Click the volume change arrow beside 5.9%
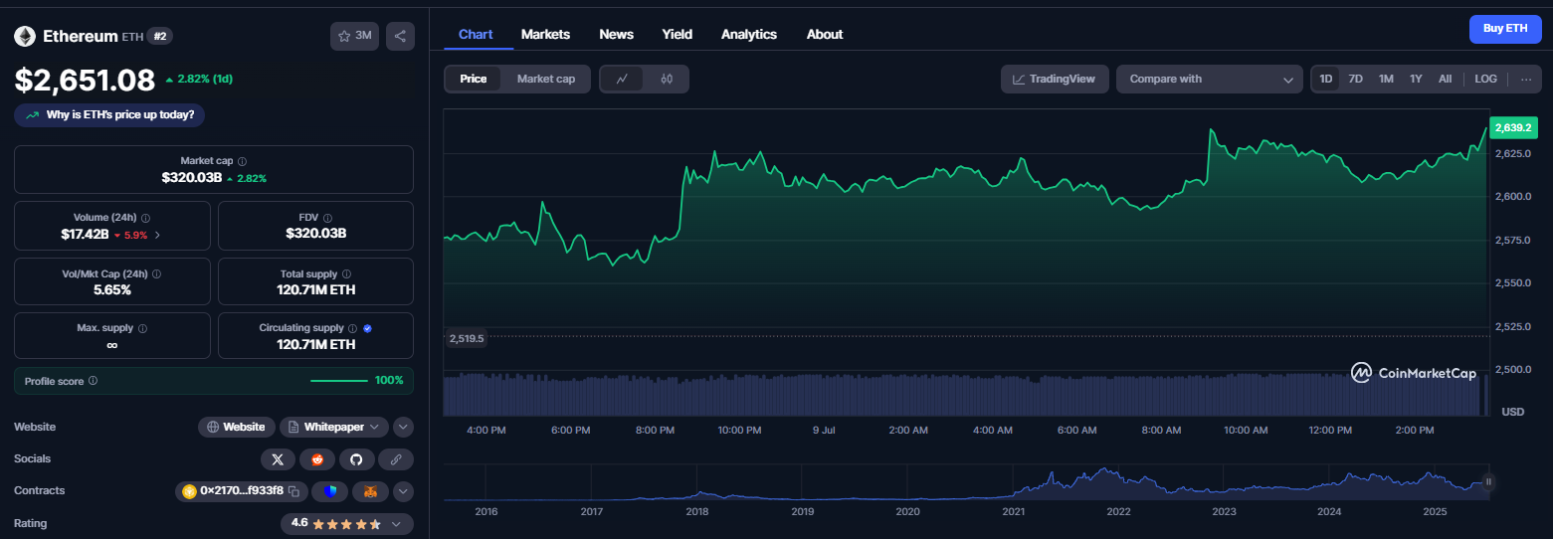The image size is (1553, 539). tap(157, 236)
